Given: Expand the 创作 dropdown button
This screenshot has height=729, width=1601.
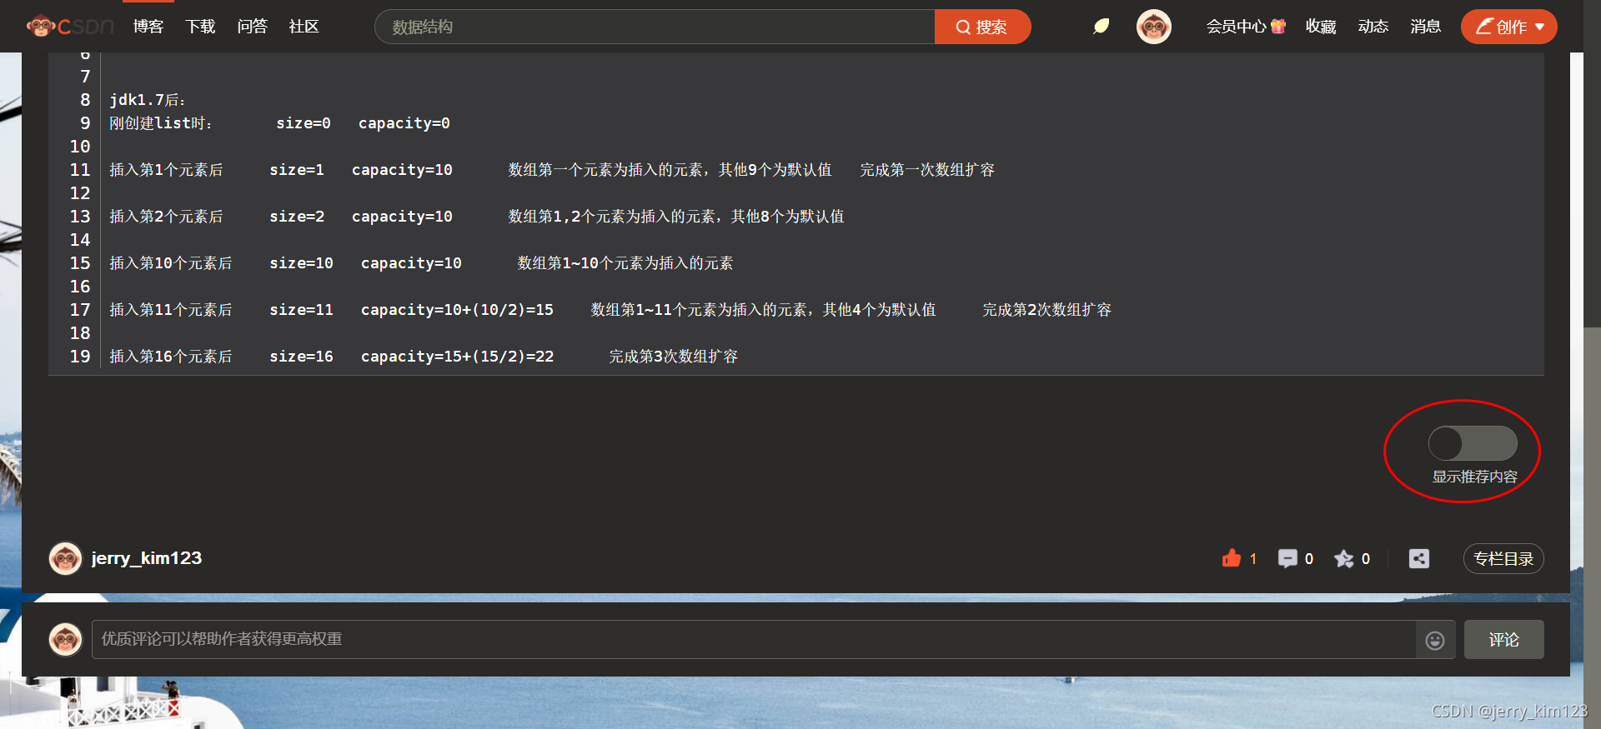Looking at the screenshot, I should pyautogui.click(x=1509, y=27).
